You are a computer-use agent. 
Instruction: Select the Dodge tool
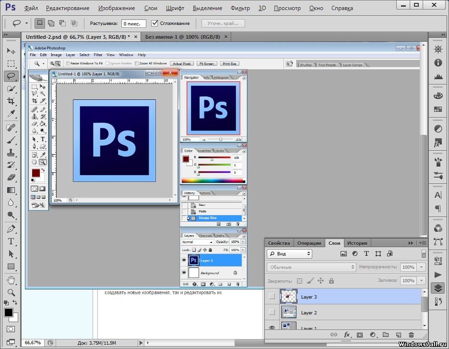(x=11, y=215)
